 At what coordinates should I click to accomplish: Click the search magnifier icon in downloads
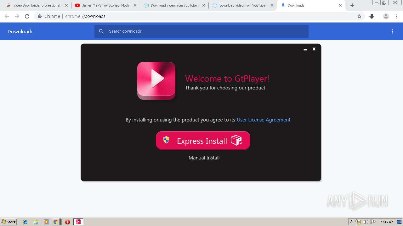[101, 31]
